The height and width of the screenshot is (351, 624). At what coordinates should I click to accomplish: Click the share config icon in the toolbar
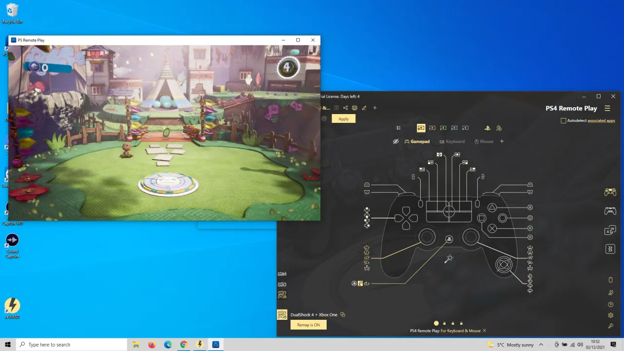point(346,108)
